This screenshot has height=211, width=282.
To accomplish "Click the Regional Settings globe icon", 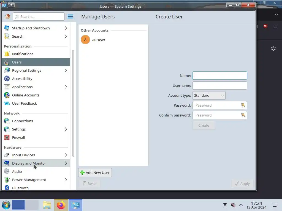I will [7, 70].
